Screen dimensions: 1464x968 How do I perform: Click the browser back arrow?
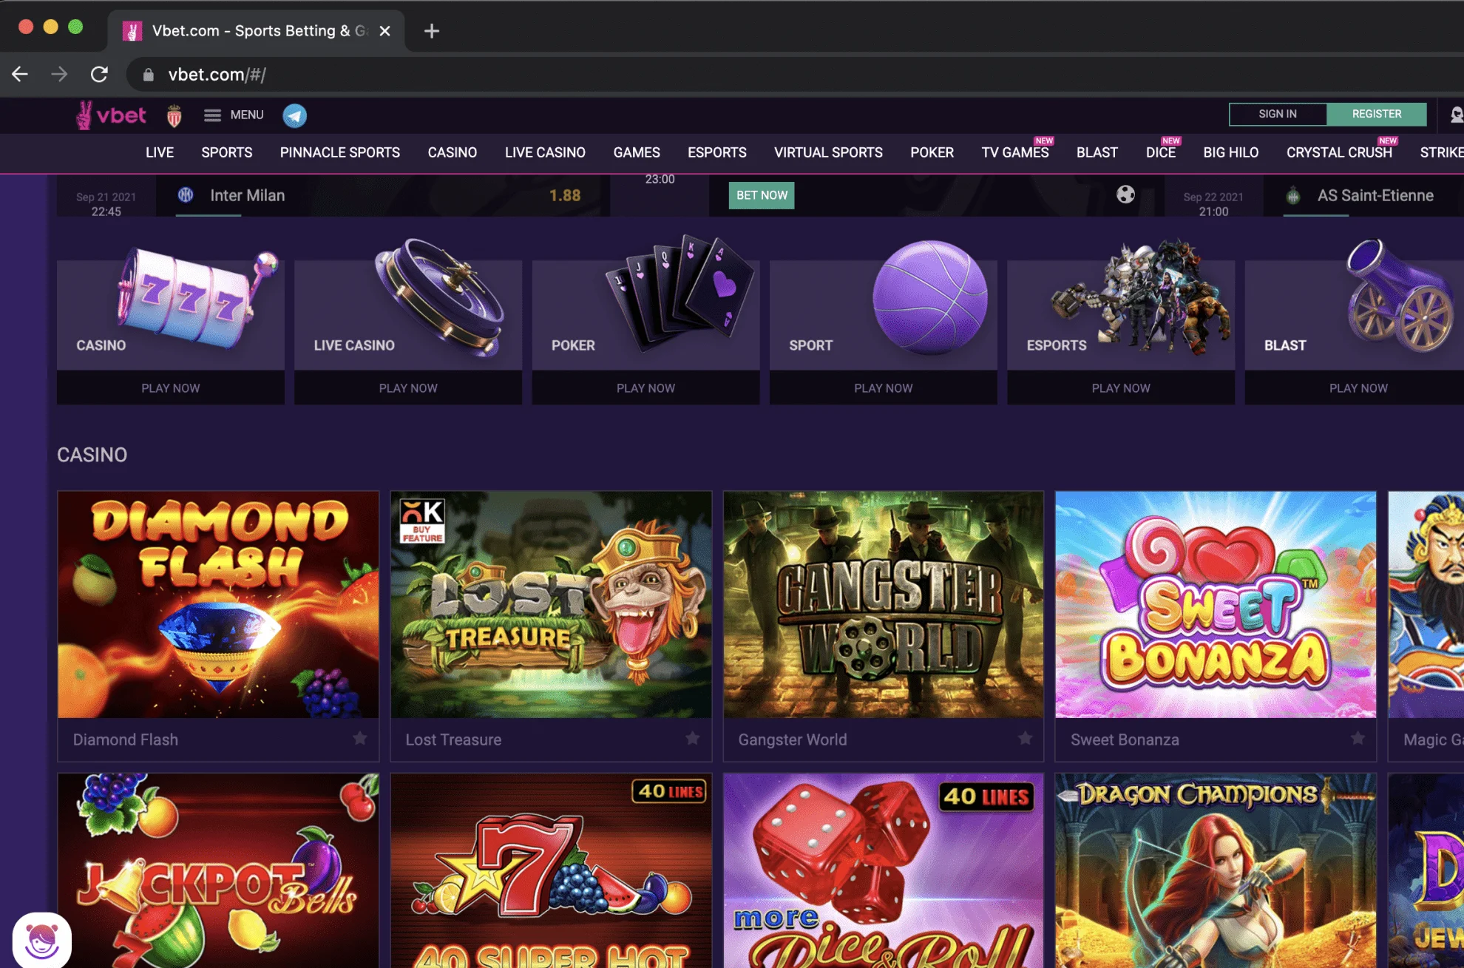[x=20, y=74]
